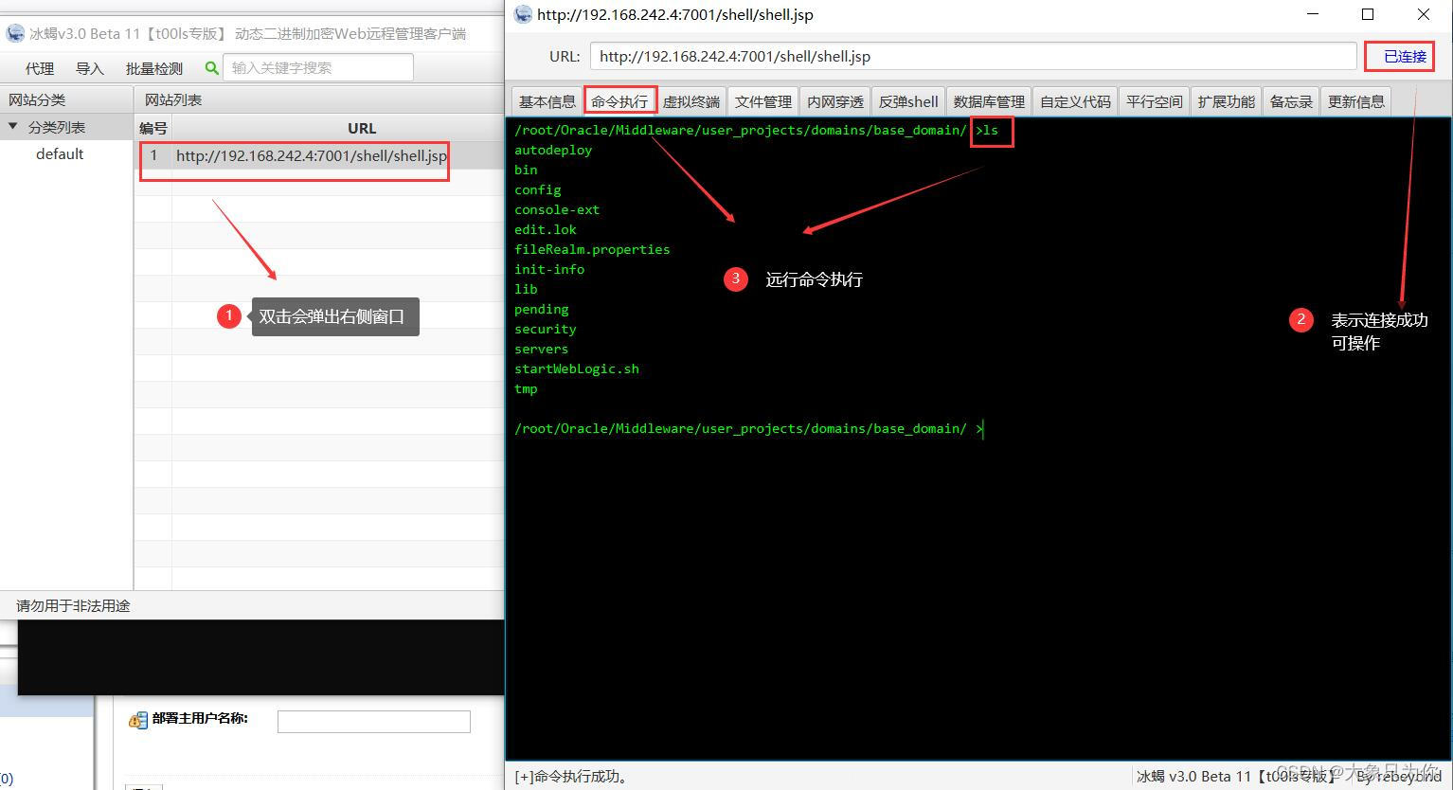Image resolution: width=1453 pixels, height=790 pixels.
Task: Click the 编号 column header
Action: point(153,128)
